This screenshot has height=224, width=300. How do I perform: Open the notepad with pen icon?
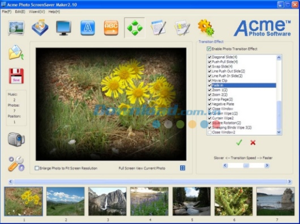point(158,28)
